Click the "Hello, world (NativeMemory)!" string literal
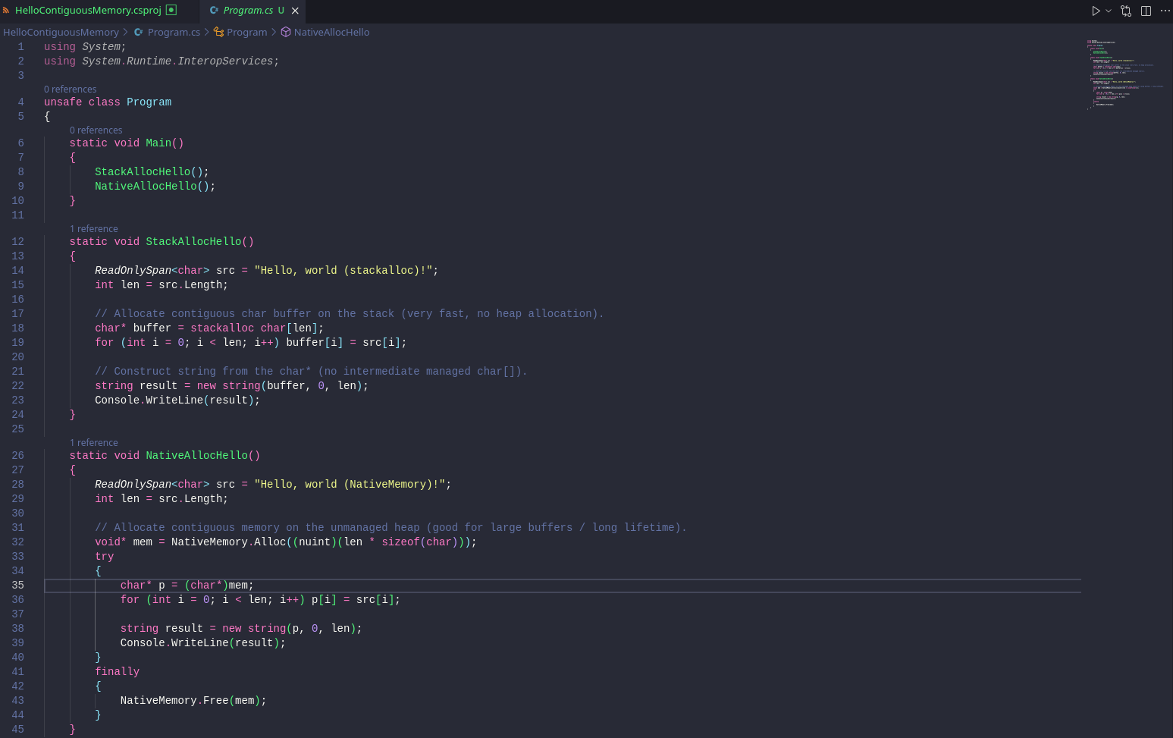The image size is (1173, 738). (350, 485)
